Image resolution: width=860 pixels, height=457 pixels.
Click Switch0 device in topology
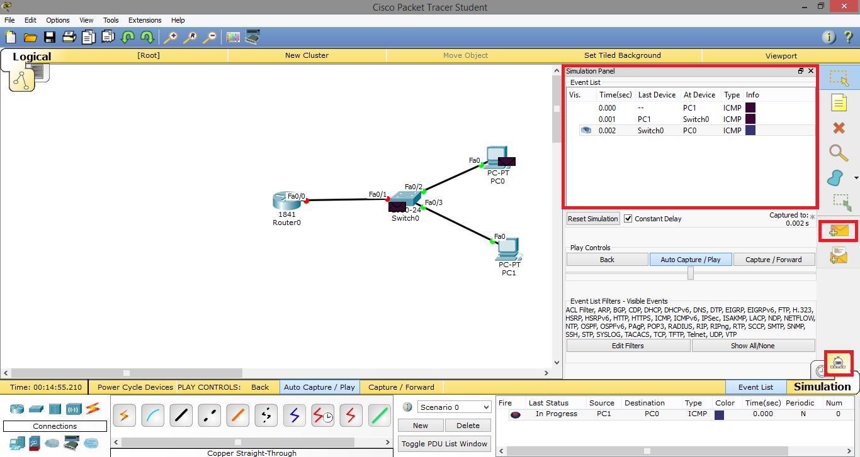click(405, 199)
